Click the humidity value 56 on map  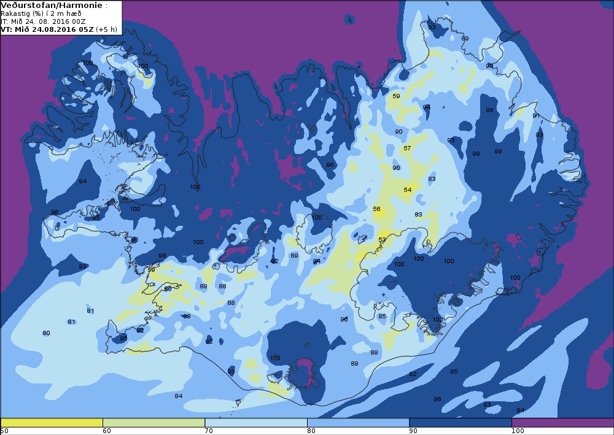377,209
